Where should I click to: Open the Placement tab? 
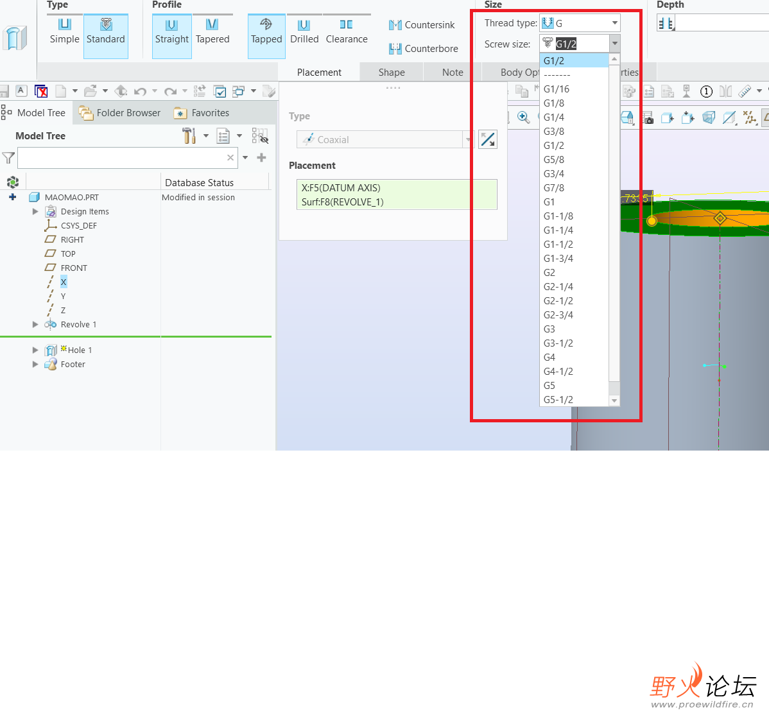tap(319, 72)
